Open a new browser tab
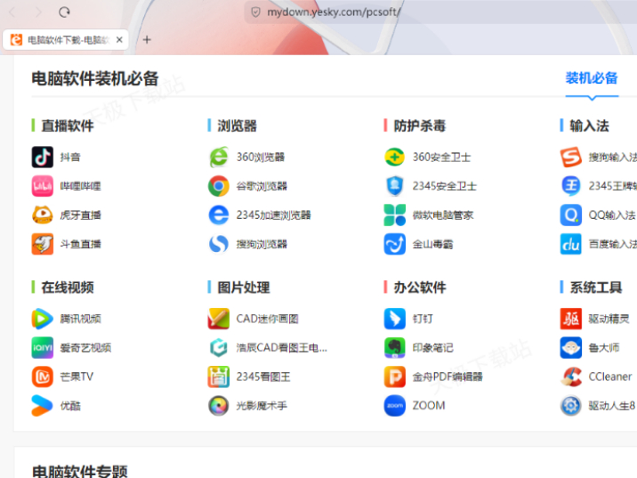The width and height of the screenshot is (637, 478). tap(147, 40)
